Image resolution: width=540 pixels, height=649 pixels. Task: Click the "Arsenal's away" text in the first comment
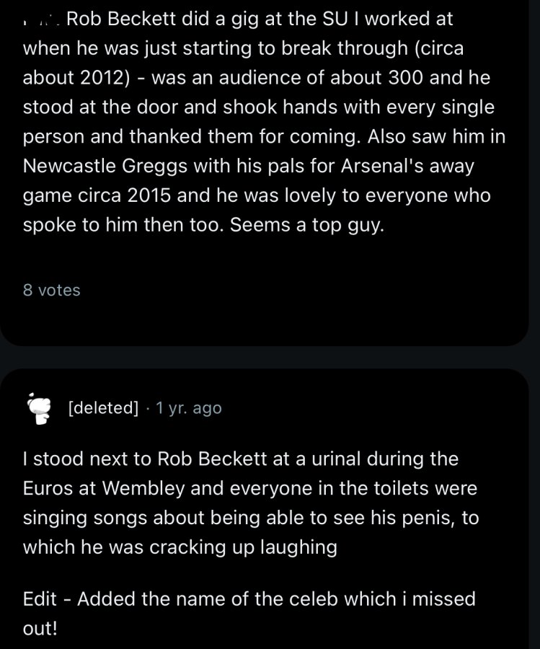[407, 167]
